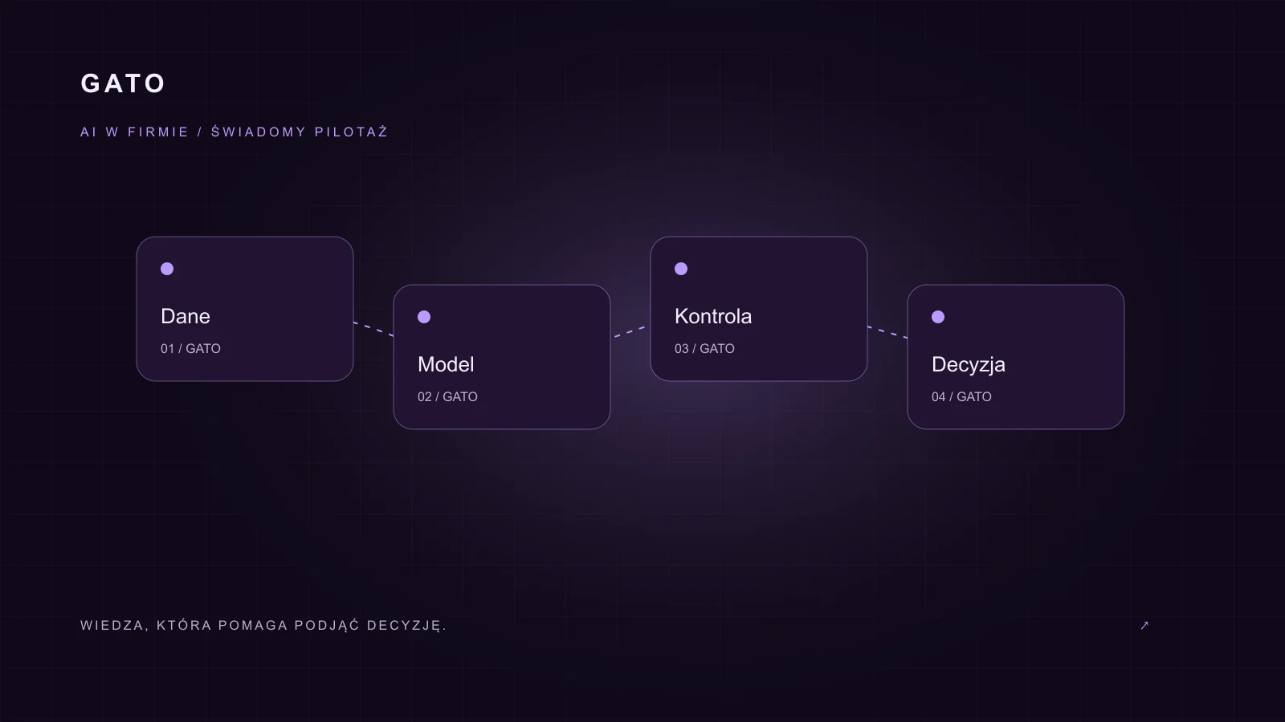Select the 'Kontrola' card title
This screenshot has width=1285, height=722.
coord(713,316)
